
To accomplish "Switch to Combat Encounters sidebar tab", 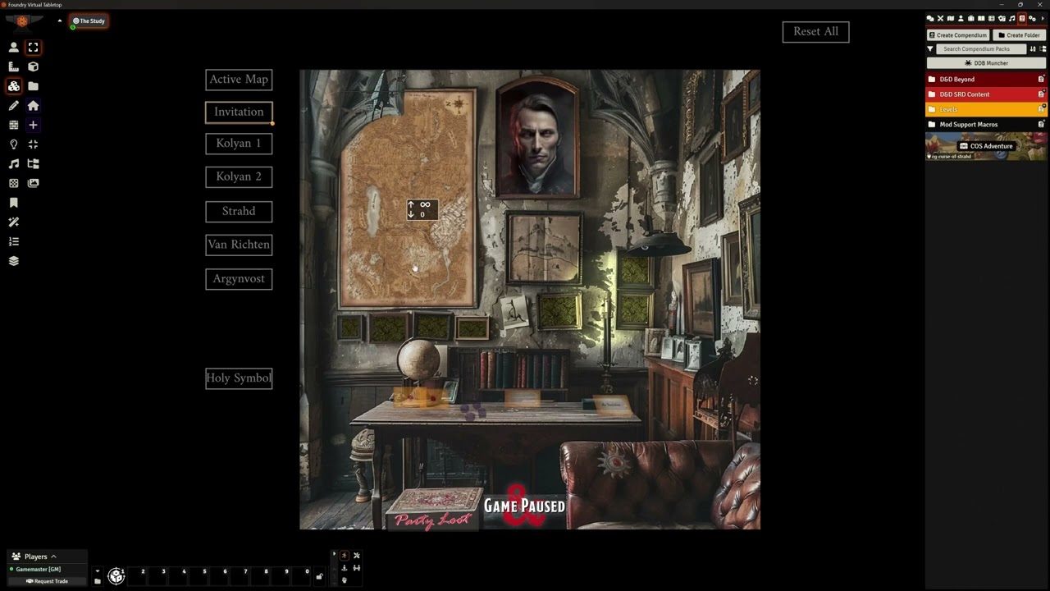I will tap(940, 19).
